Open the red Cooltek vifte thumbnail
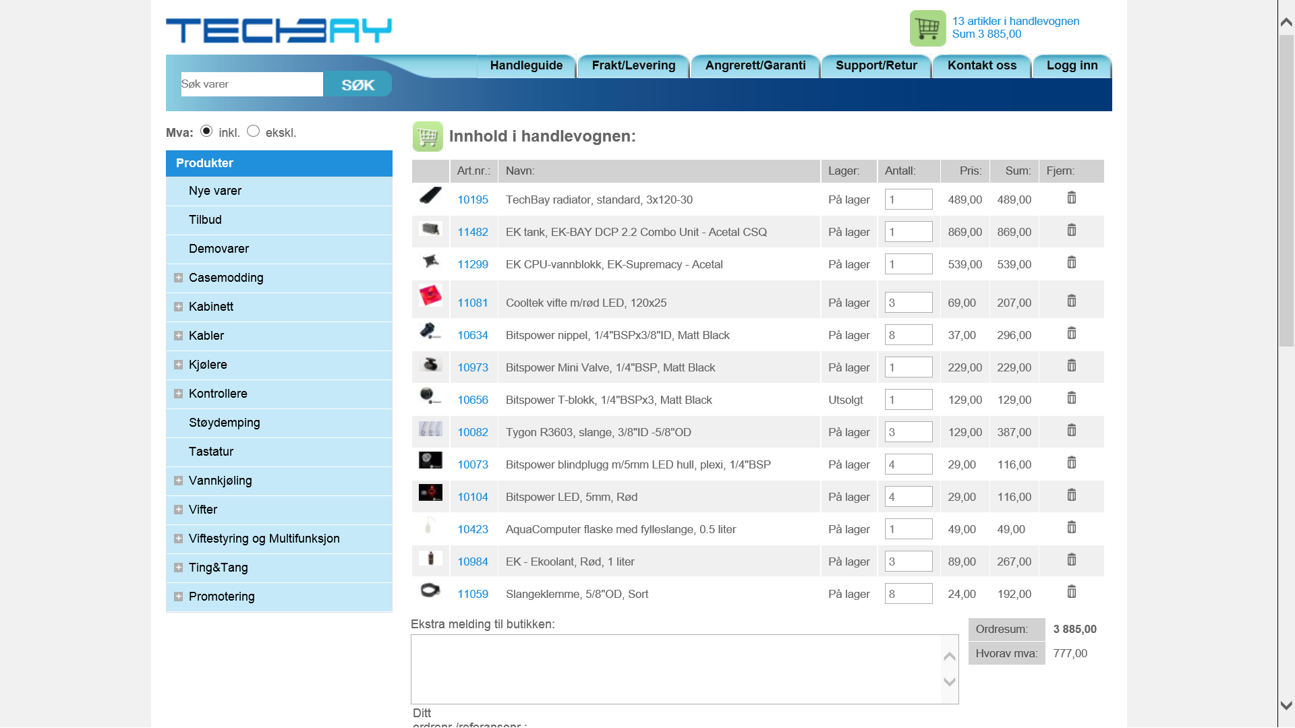 click(430, 295)
